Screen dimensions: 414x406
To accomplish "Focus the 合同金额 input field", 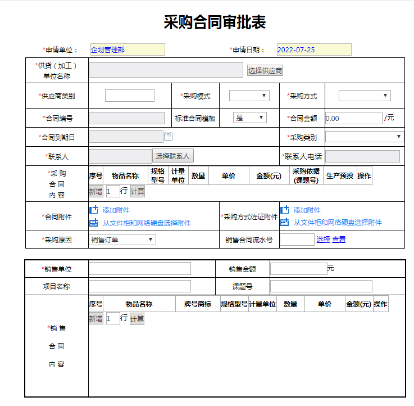I will pyautogui.click(x=353, y=118).
